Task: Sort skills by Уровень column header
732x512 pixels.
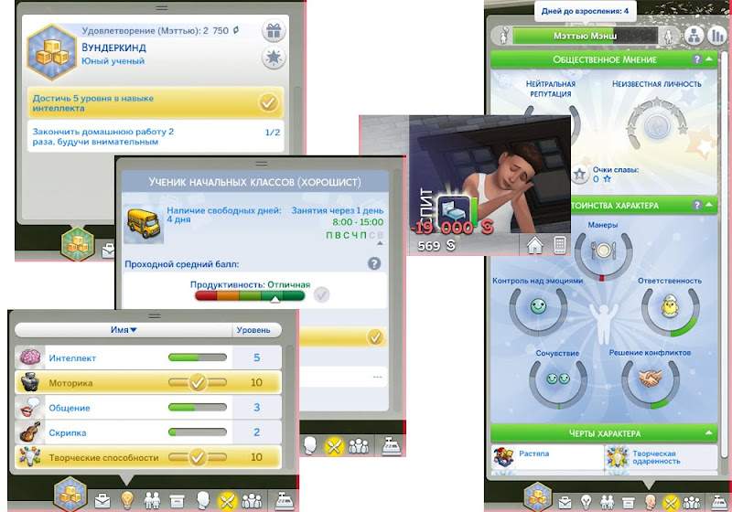Action: click(253, 330)
